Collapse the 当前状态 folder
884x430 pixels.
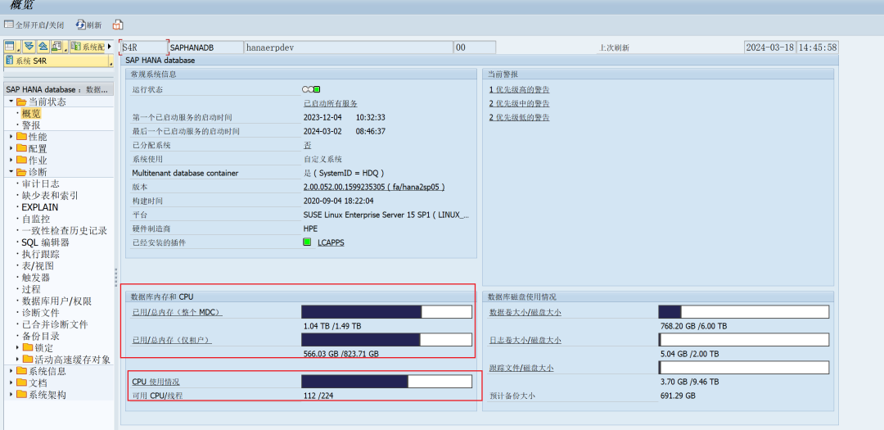pos(11,102)
